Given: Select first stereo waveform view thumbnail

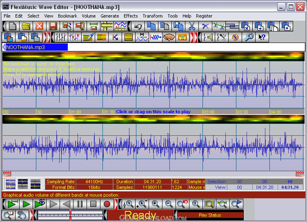Looking at the screenshot, I should [11, 184].
